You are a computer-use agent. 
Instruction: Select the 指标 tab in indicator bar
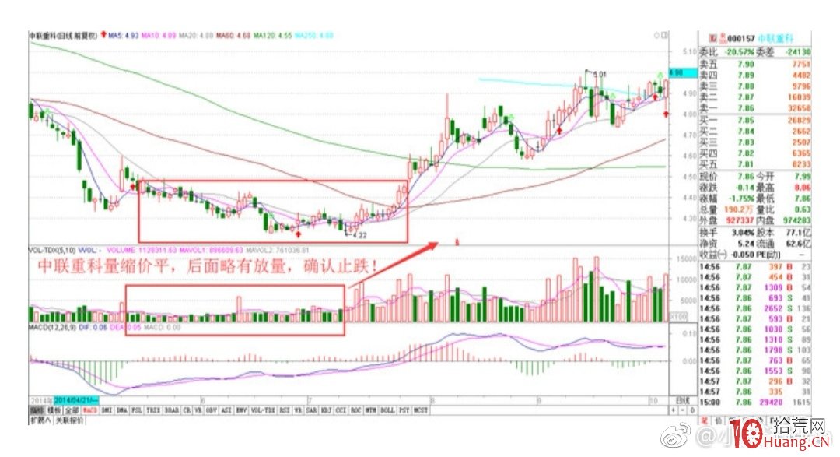tap(37, 410)
